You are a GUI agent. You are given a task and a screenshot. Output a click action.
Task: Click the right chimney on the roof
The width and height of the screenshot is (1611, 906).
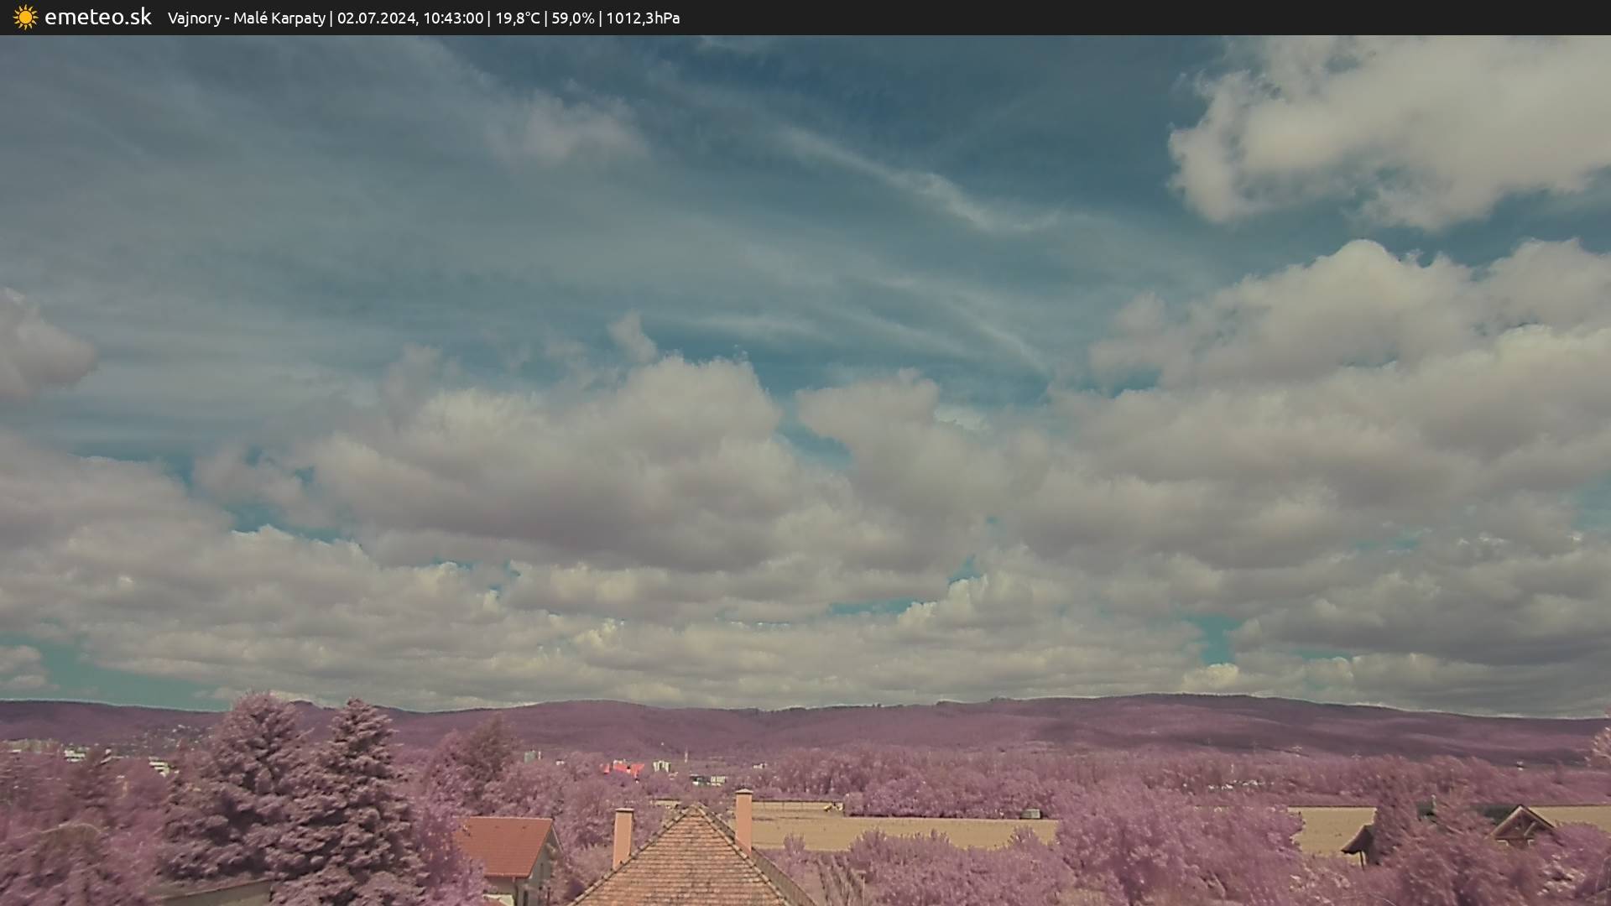tap(743, 818)
